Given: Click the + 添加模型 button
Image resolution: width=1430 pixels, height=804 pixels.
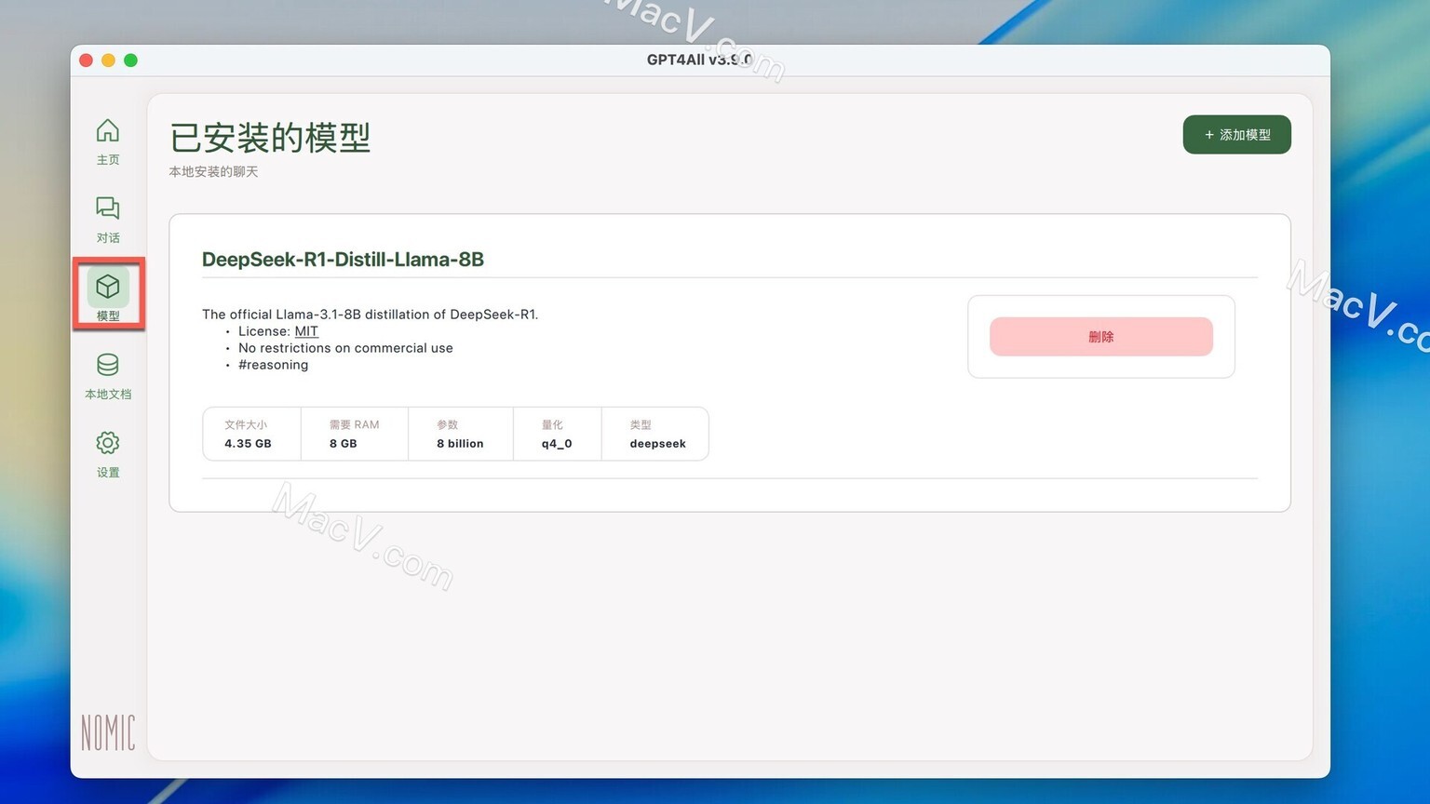Looking at the screenshot, I should click(1236, 135).
